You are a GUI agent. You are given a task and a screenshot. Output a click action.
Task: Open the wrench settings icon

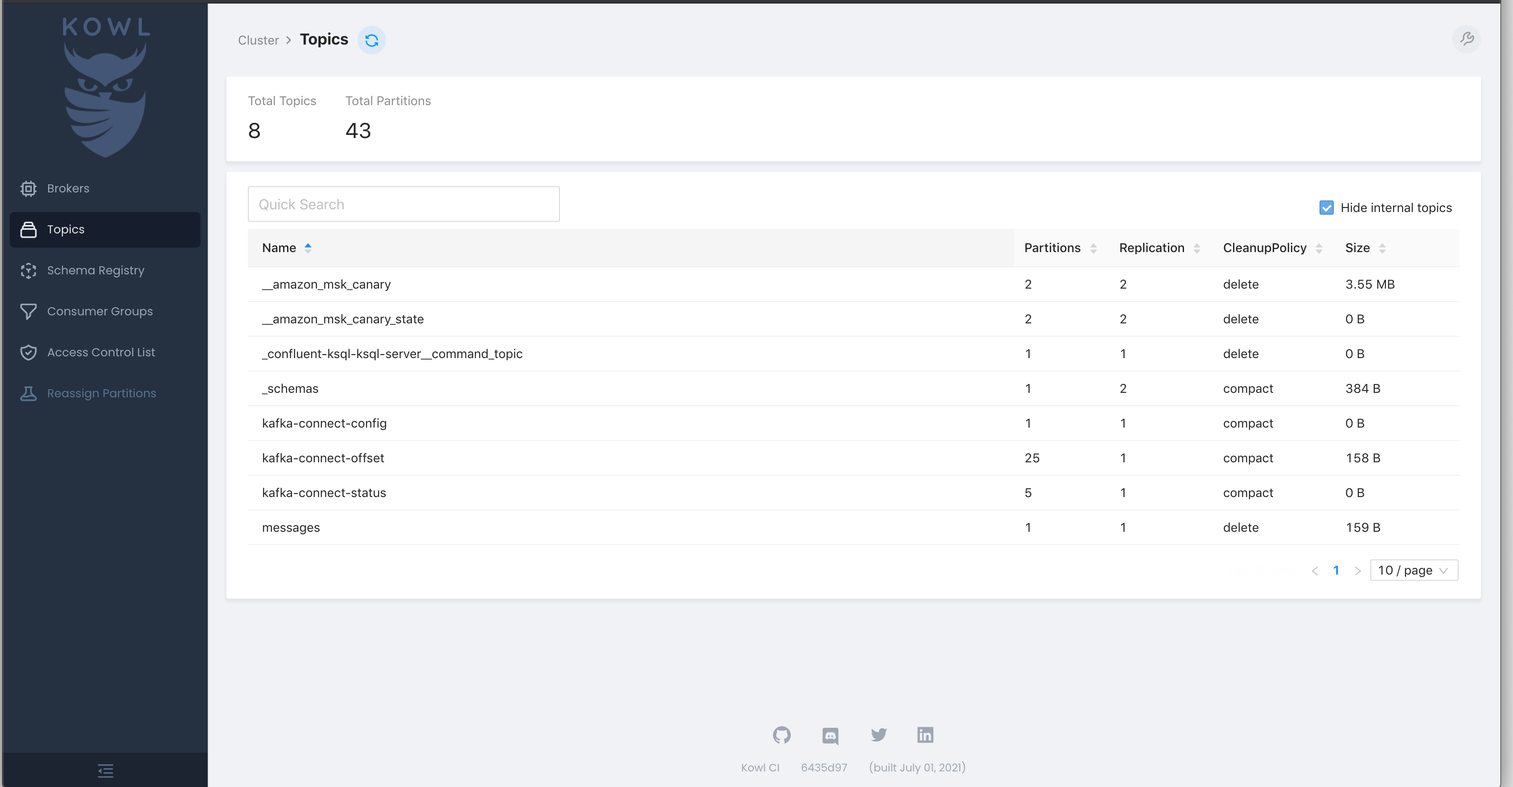(1467, 39)
